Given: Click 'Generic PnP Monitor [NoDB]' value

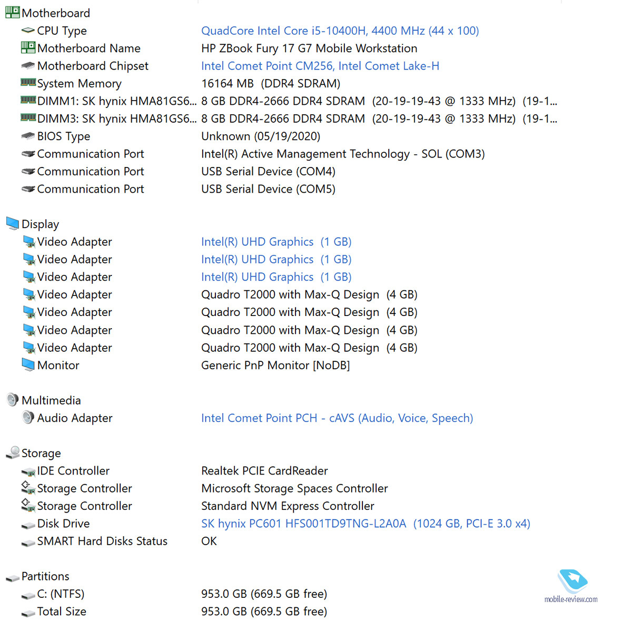Looking at the screenshot, I should [x=275, y=365].
